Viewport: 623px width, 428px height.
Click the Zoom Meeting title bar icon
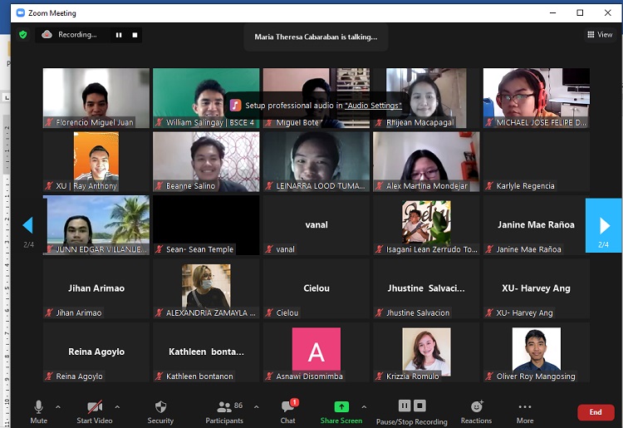pos(20,12)
